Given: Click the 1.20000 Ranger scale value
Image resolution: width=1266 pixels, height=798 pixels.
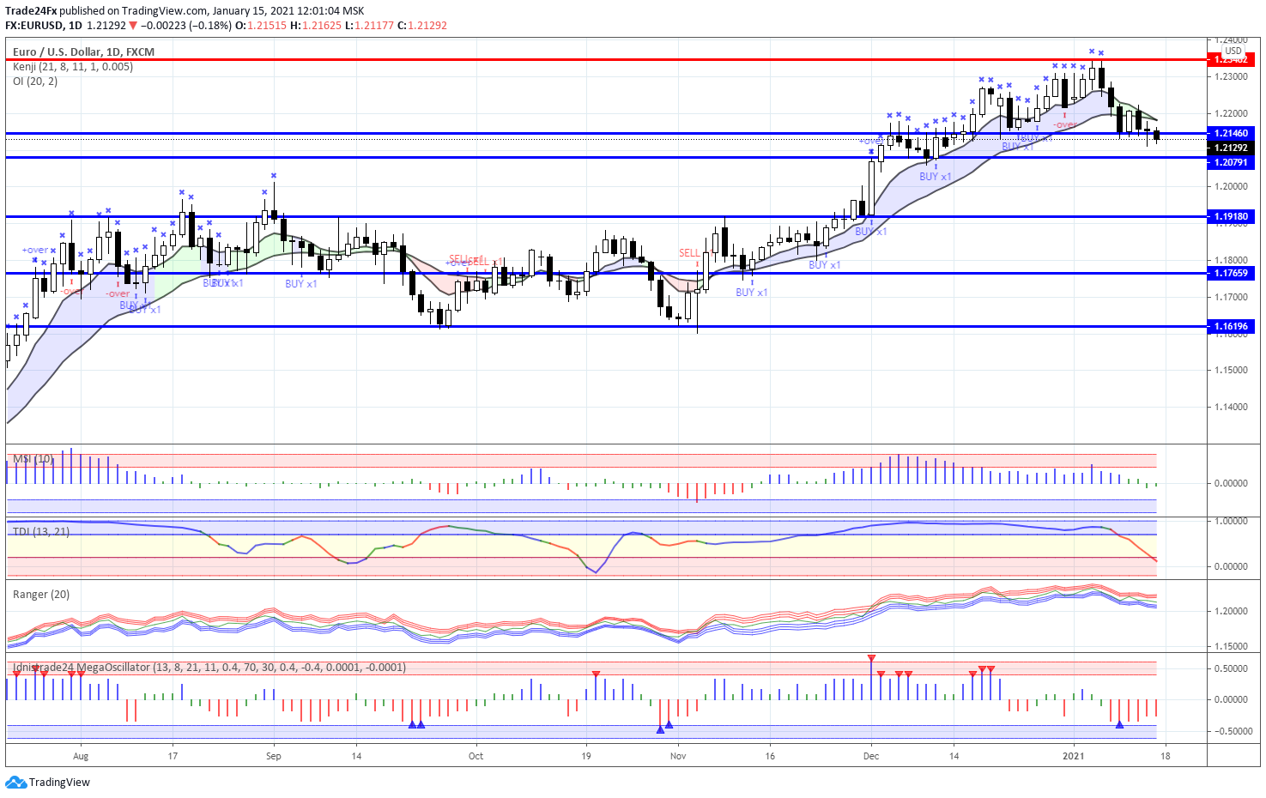Looking at the screenshot, I should click(1231, 611).
